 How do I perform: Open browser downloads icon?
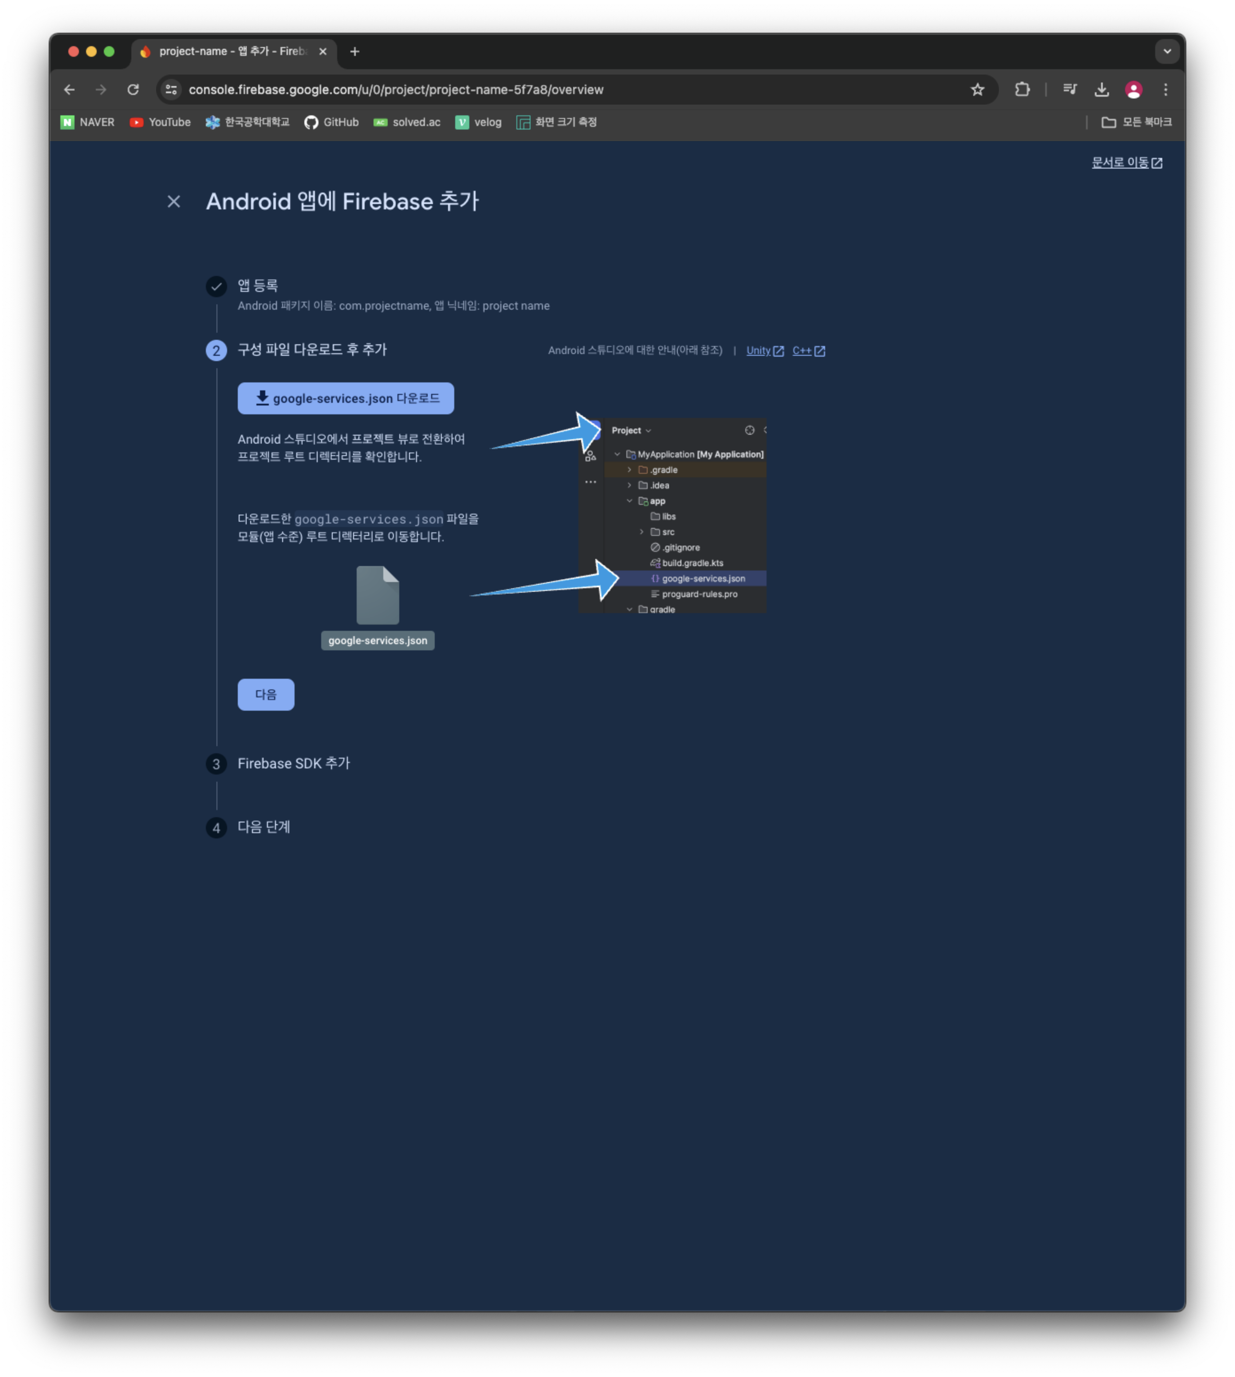1102,90
